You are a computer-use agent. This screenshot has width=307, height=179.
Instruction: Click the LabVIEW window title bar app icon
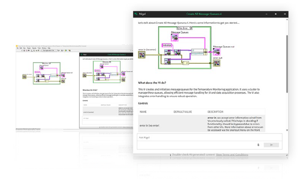pyautogui.click(x=17, y=46)
